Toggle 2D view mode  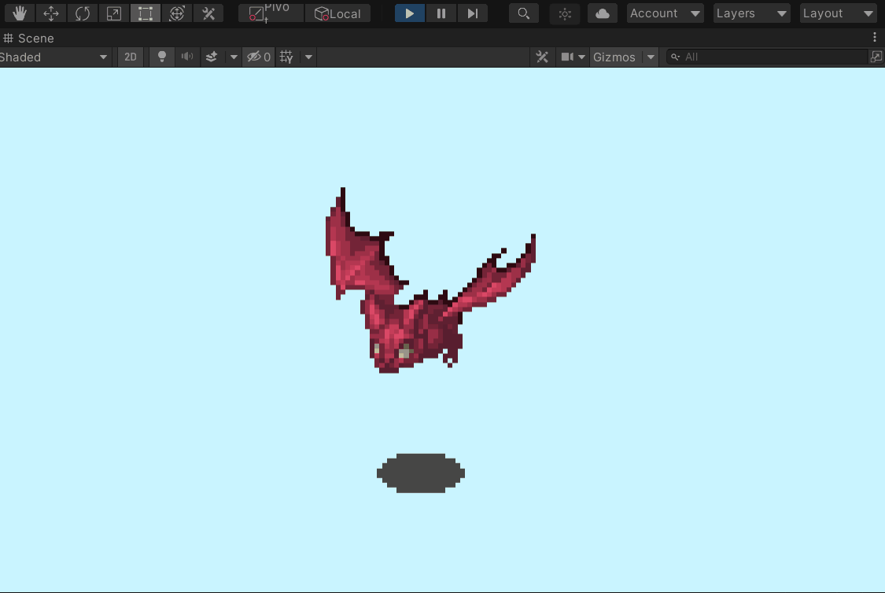point(131,57)
